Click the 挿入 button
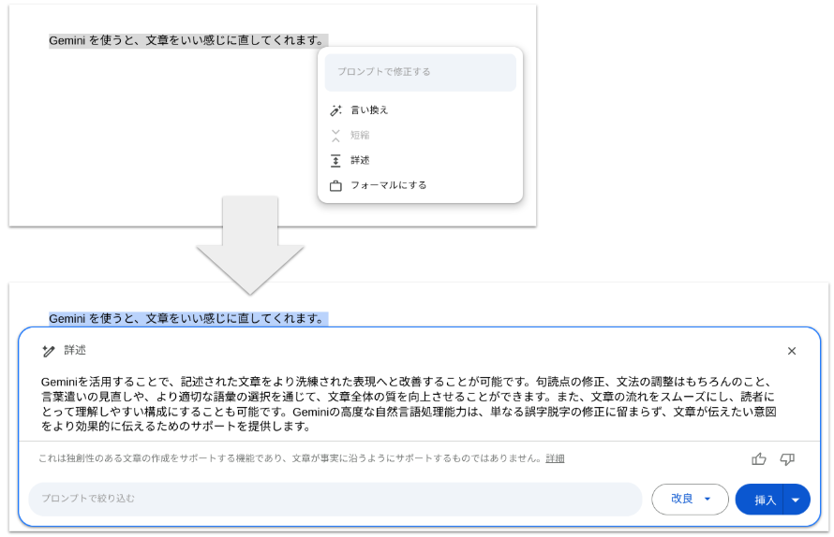This screenshot has height=537, width=834. click(760, 500)
